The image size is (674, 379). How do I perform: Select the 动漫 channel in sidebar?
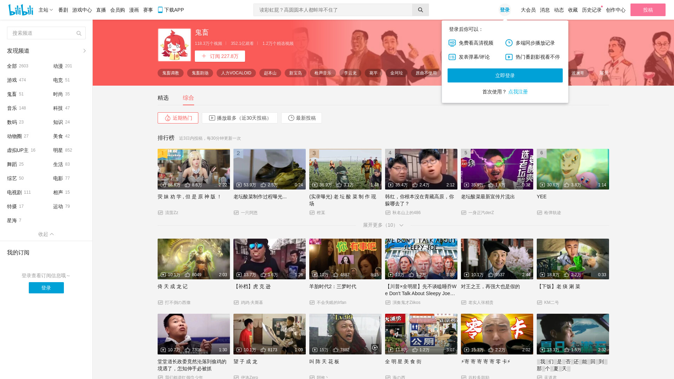pyautogui.click(x=63, y=66)
